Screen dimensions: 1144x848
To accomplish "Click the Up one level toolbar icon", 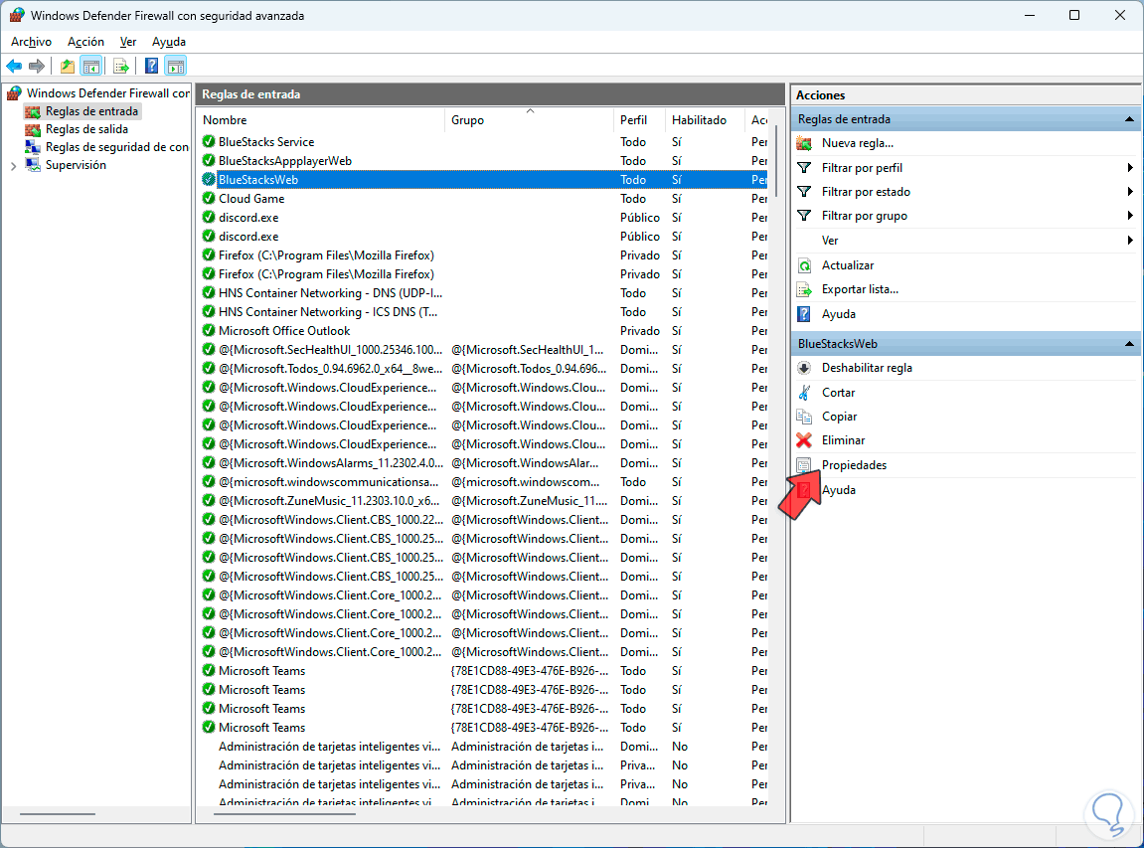I will point(68,67).
